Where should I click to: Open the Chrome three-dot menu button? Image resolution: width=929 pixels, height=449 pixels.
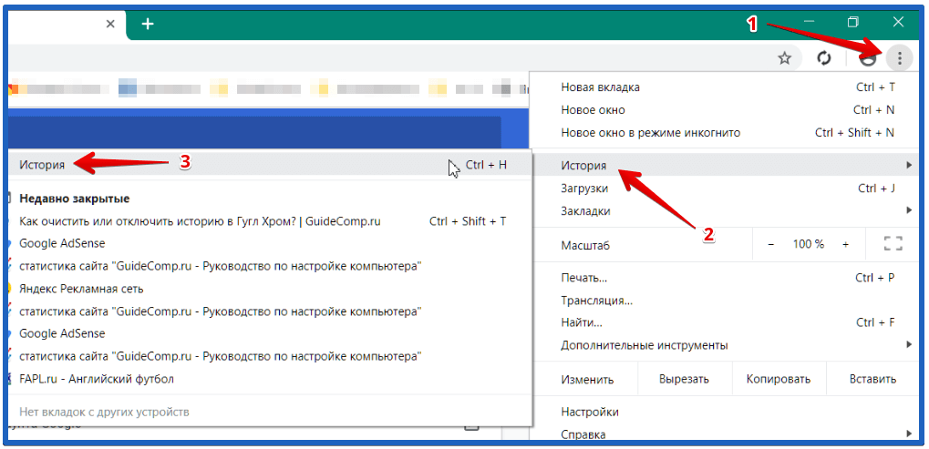coord(900,58)
